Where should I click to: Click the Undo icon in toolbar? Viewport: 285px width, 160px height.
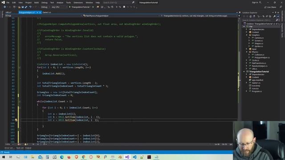coord(30,7)
